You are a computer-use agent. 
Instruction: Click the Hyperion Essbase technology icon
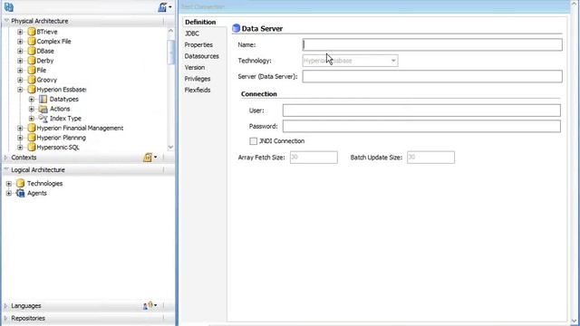pyautogui.click(x=32, y=90)
